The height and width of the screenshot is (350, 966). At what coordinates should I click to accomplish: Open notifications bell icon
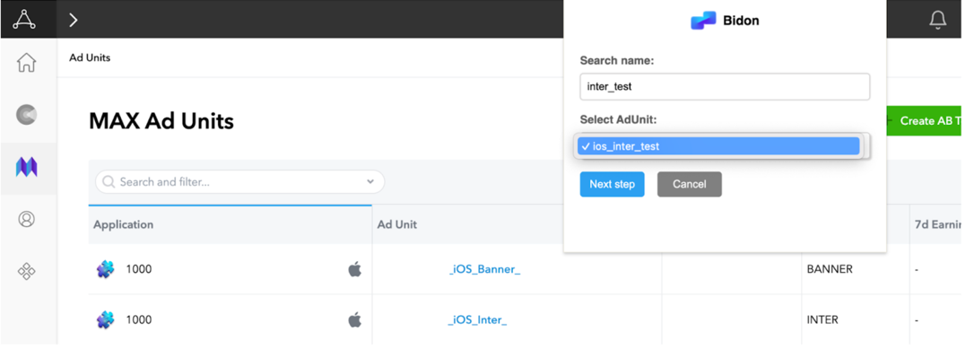coord(937,20)
